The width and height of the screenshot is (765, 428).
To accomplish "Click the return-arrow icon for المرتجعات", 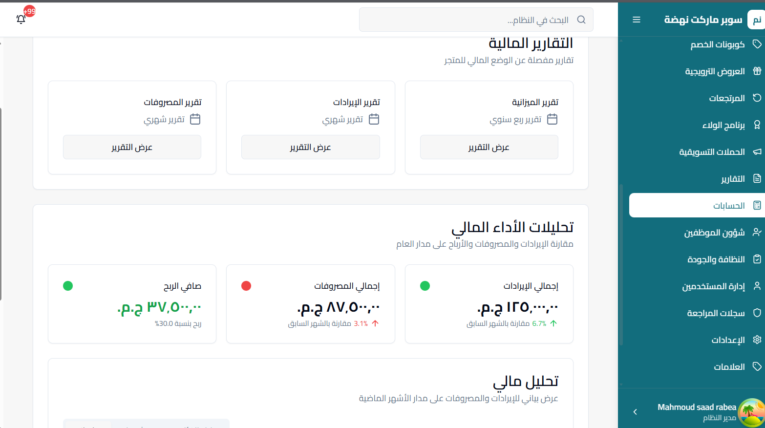I will 757,98.
